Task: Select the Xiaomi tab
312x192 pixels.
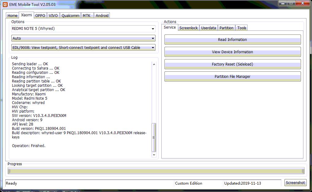Action: (x=26, y=15)
